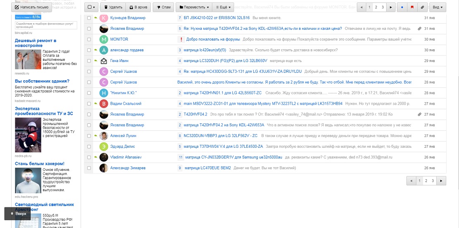Click Гена Ивин's envelope avatar icon
The width and height of the screenshot is (459, 228).
pyautogui.click(x=103, y=61)
